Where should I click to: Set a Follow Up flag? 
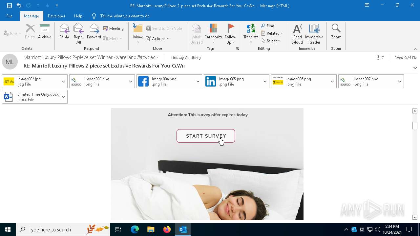point(231,33)
